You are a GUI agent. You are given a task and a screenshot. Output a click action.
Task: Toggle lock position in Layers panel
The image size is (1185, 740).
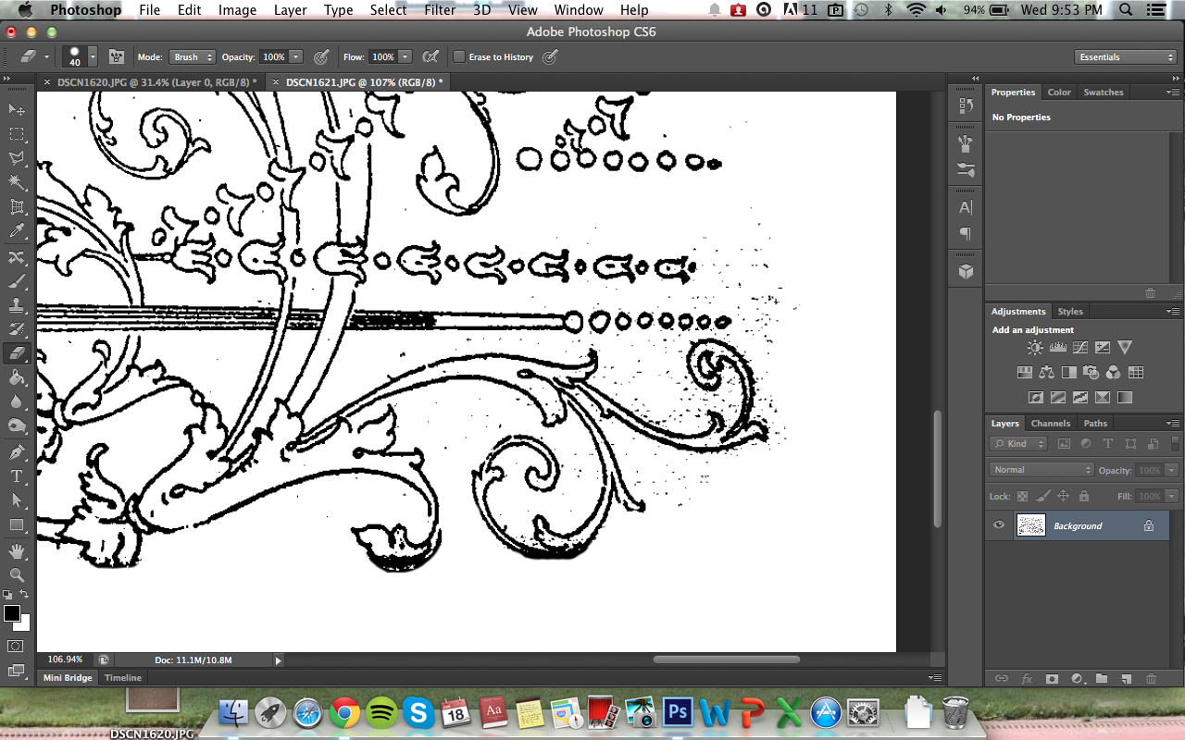click(1063, 497)
